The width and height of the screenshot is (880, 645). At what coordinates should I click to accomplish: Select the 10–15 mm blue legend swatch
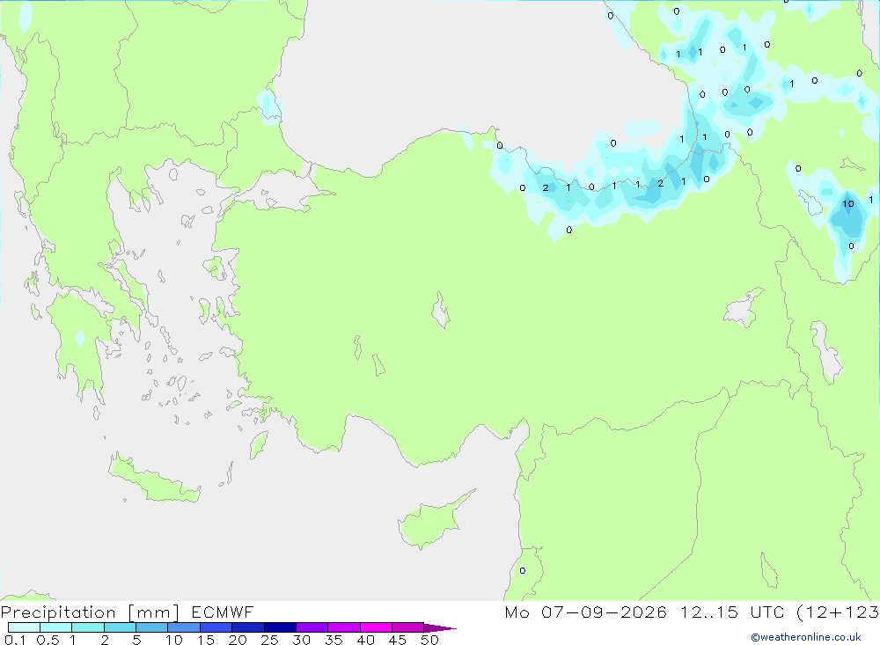coord(184,627)
